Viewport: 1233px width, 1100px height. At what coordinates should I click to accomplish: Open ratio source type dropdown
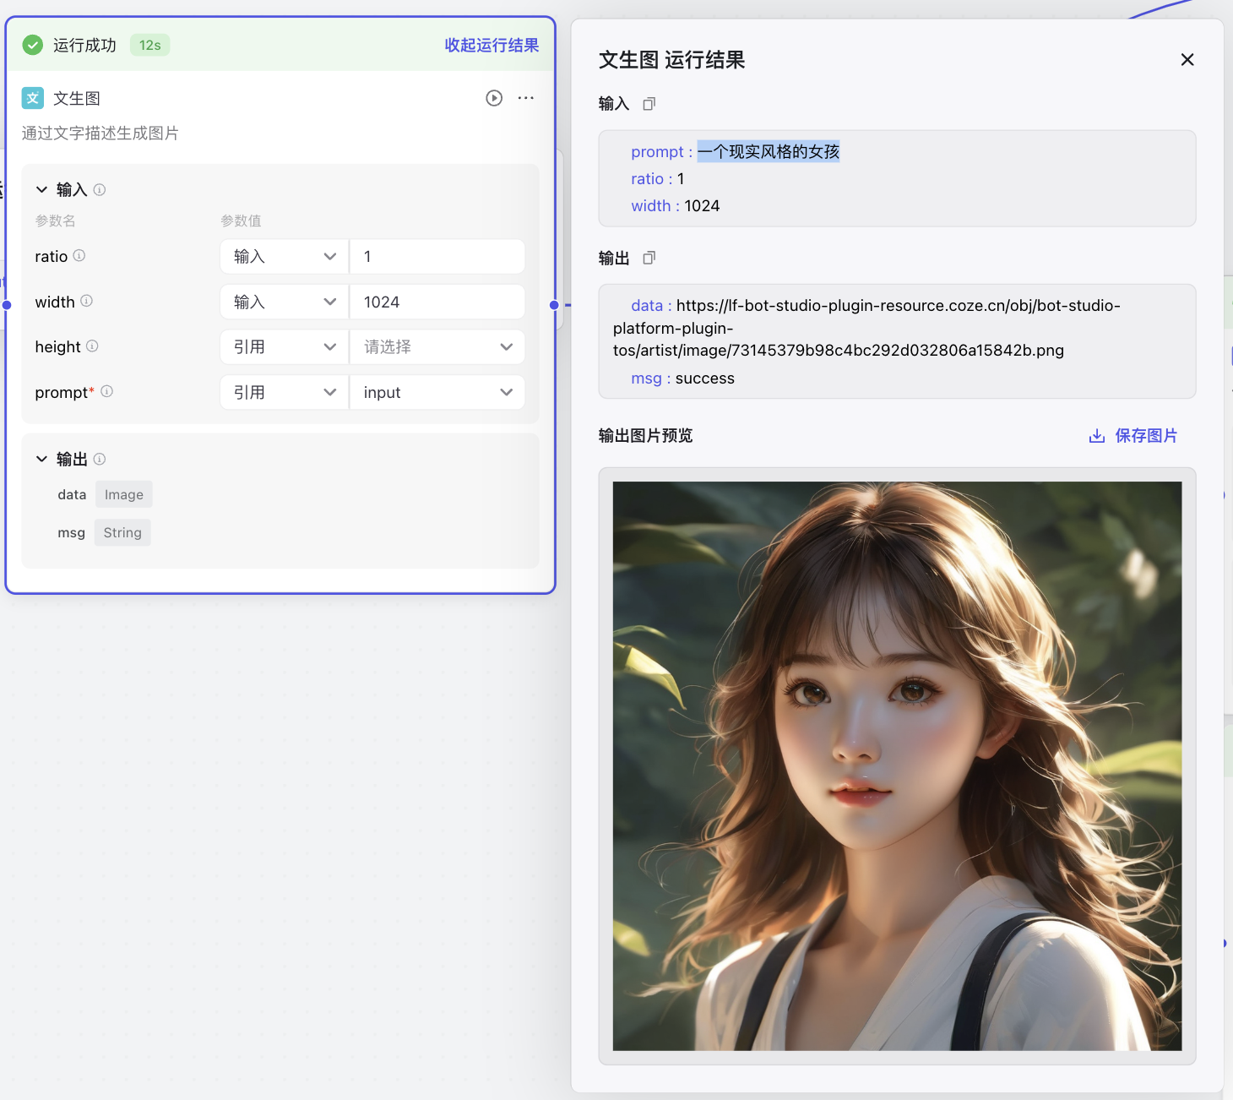[285, 257]
